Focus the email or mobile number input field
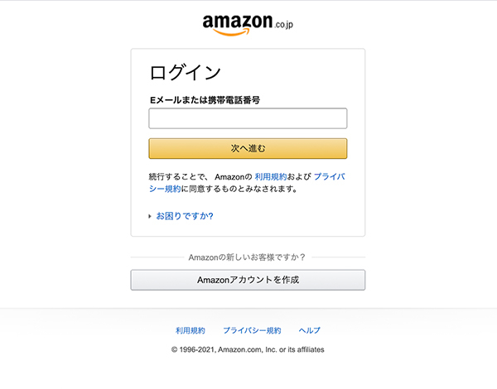Viewport: 497px width, 389px height. (x=248, y=118)
